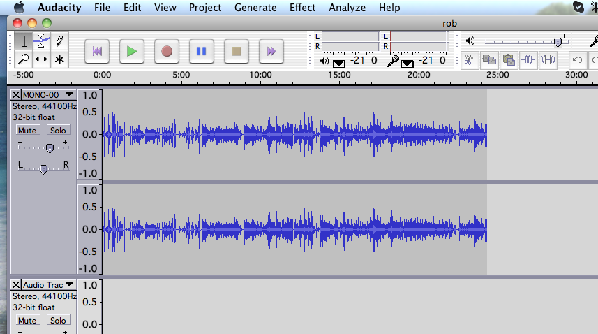Skip to start of project

(97, 51)
